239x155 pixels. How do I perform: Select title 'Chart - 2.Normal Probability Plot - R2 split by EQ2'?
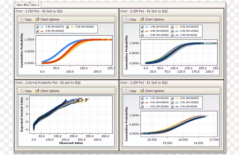pyautogui.click(x=48, y=83)
